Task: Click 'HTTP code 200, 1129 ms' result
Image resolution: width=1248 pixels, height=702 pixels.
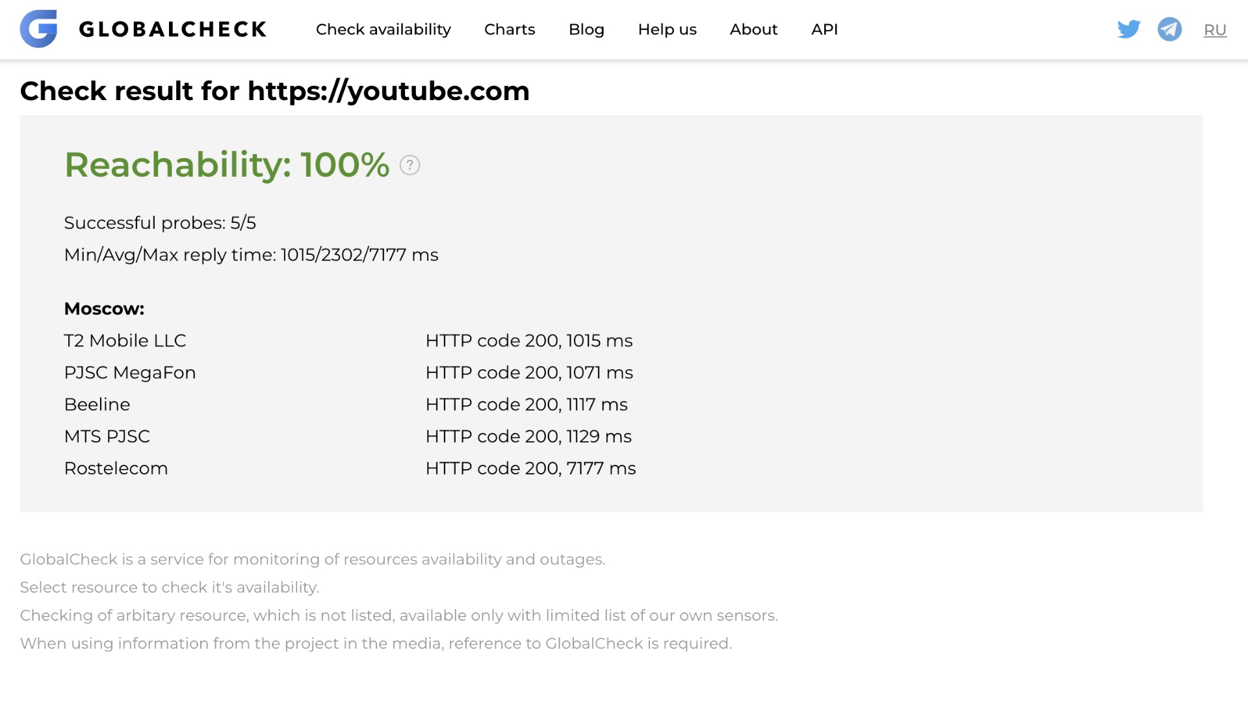Action: pyautogui.click(x=528, y=436)
